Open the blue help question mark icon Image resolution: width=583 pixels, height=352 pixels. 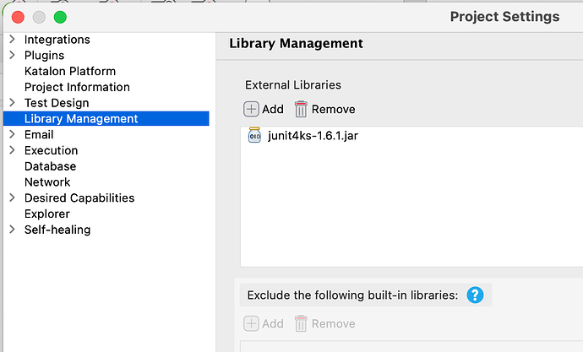(475, 295)
